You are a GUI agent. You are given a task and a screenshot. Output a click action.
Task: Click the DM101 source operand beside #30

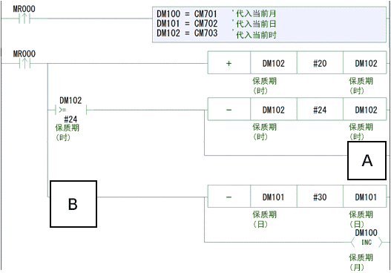click(x=274, y=197)
